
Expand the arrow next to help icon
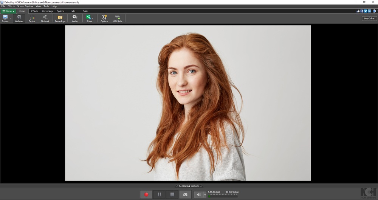point(377,11)
